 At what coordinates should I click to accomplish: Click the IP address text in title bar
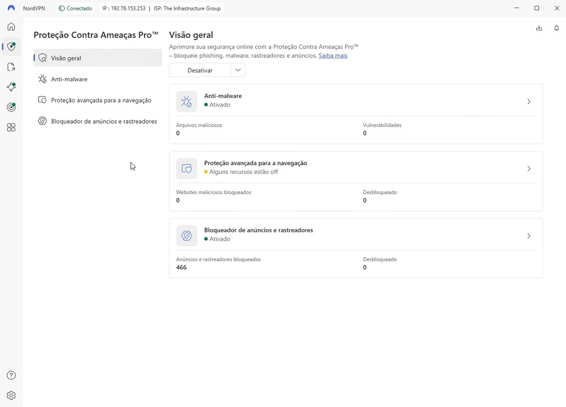click(124, 8)
